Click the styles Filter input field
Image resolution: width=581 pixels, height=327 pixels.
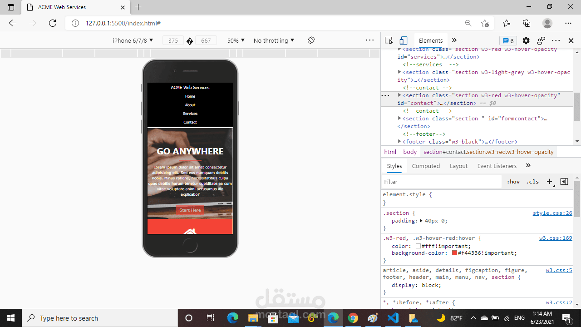[x=442, y=182]
